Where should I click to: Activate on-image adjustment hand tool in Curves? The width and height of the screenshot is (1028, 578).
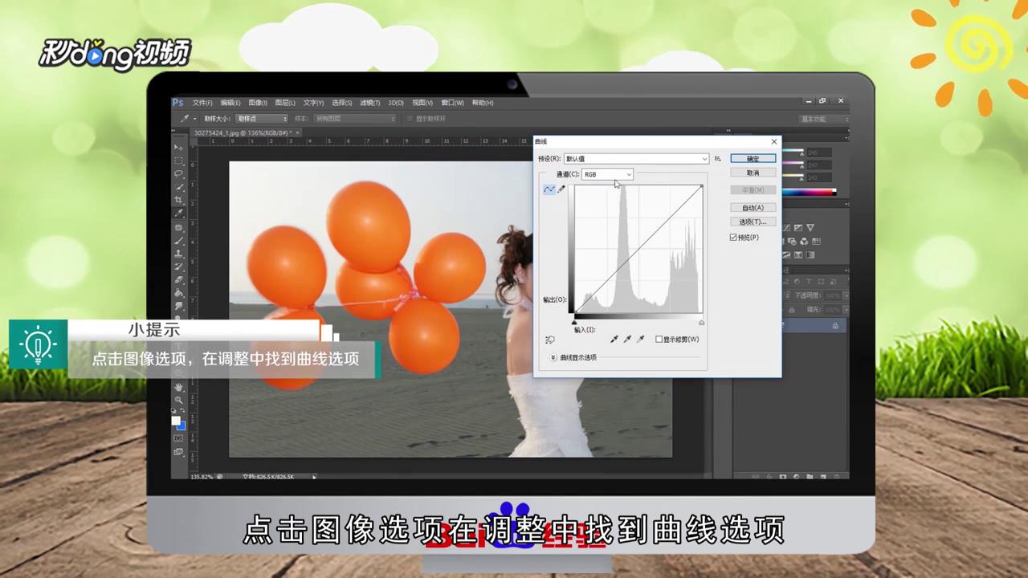[550, 340]
